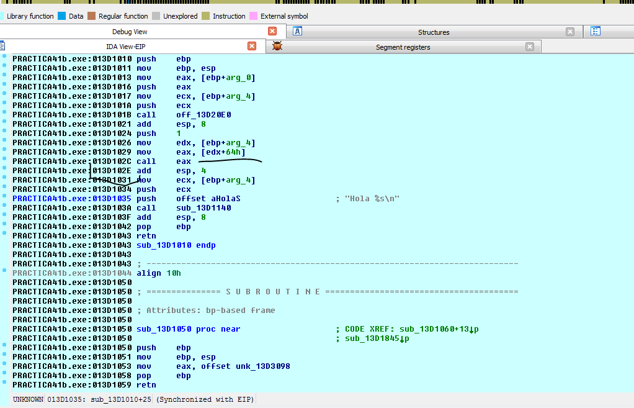
Task: Close the Debug View panel
Action: (x=272, y=32)
